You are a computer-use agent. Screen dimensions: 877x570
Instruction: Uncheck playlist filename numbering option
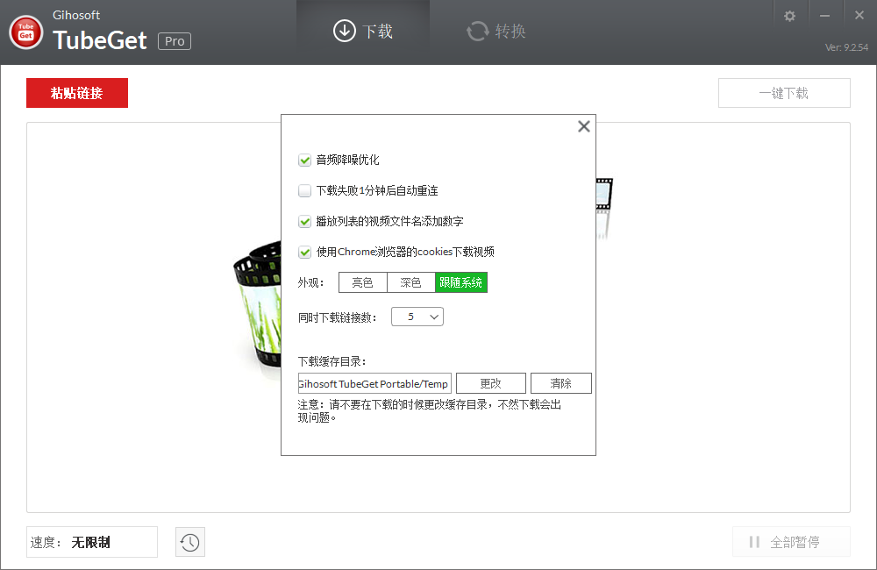(304, 221)
